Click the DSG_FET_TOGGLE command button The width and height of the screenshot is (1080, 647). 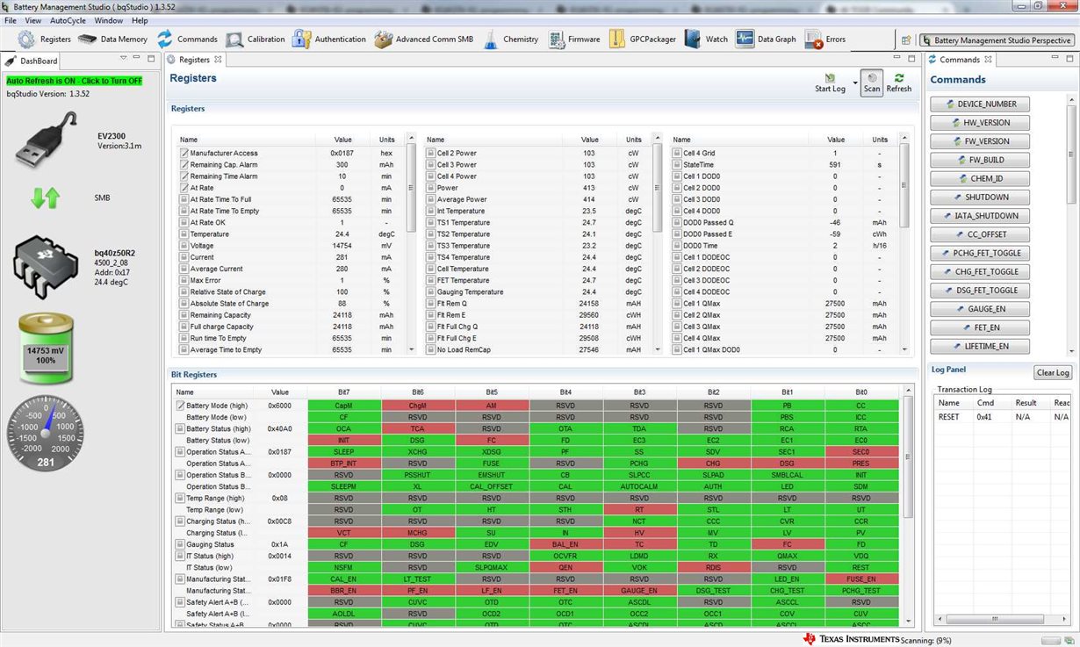coord(980,290)
